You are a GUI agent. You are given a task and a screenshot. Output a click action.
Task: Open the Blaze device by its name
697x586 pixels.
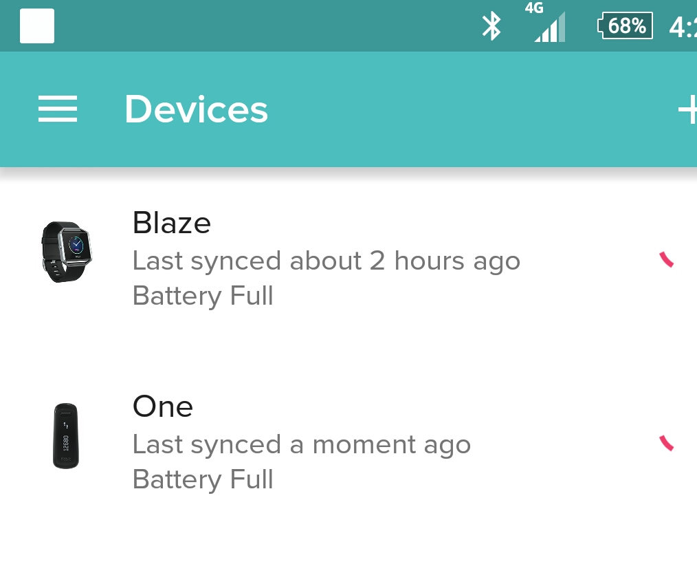point(171,223)
